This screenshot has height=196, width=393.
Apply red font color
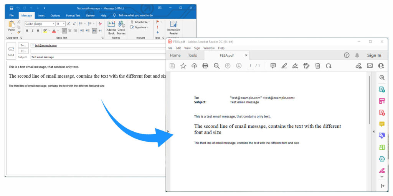54,31
